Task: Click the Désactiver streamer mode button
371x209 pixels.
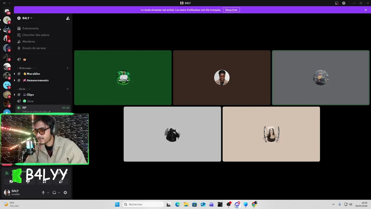Action: tap(231, 10)
